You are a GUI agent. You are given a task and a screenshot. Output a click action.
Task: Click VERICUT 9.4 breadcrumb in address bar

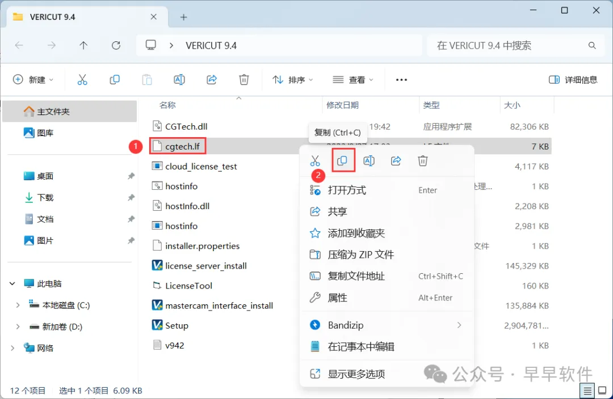pos(211,45)
